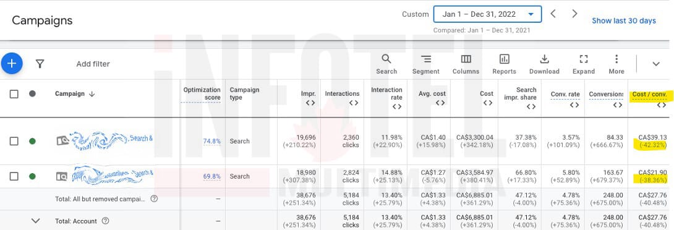Sort by the Conversions column header
This screenshot has height=230, width=674.
coord(606,94)
